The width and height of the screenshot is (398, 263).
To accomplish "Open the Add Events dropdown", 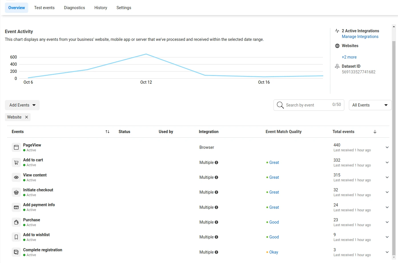I will (x=22, y=105).
